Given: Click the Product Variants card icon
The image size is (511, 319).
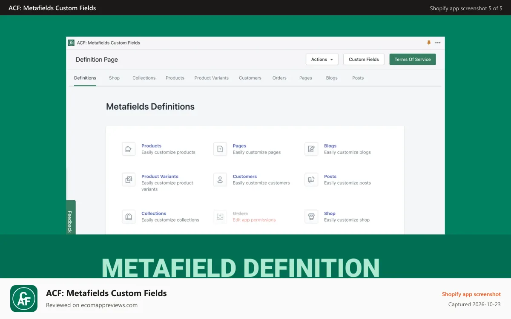Looking at the screenshot, I should tap(129, 179).
